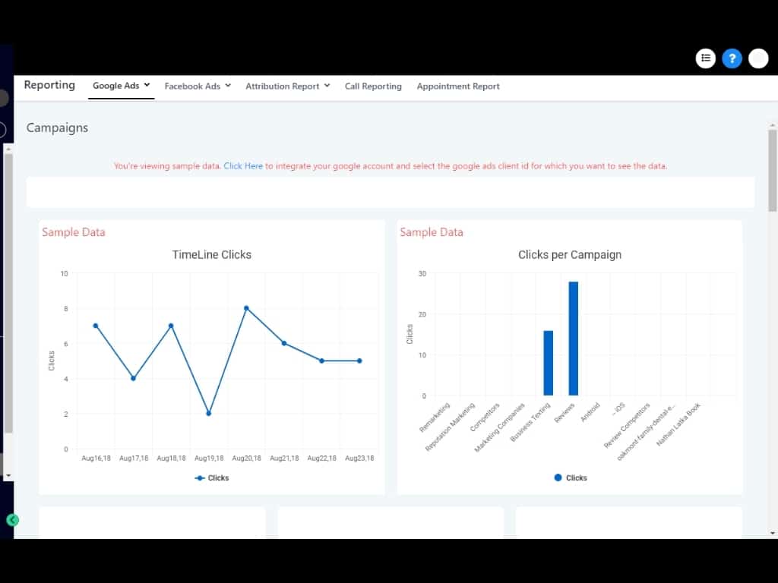Click the page vertical scrollbar thumb
Viewport: 778px width, 583px height.
773,171
